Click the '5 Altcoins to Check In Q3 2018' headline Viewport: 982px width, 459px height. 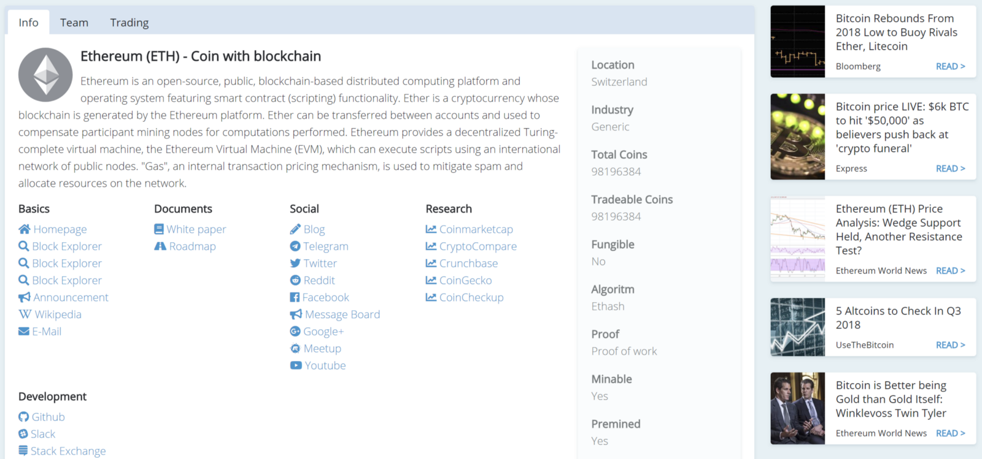pos(898,318)
